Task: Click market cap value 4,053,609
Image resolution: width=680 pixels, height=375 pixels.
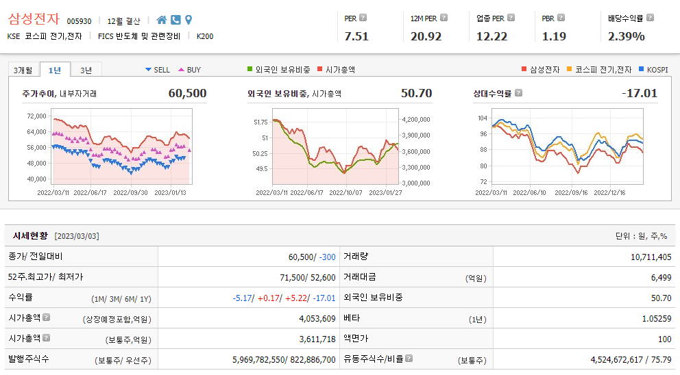Action: (x=317, y=319)
